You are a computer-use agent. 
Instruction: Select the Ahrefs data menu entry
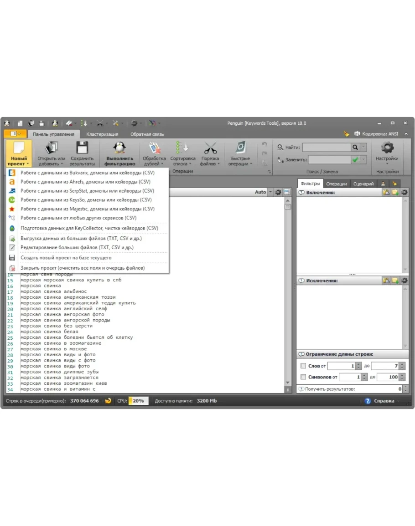85,182
